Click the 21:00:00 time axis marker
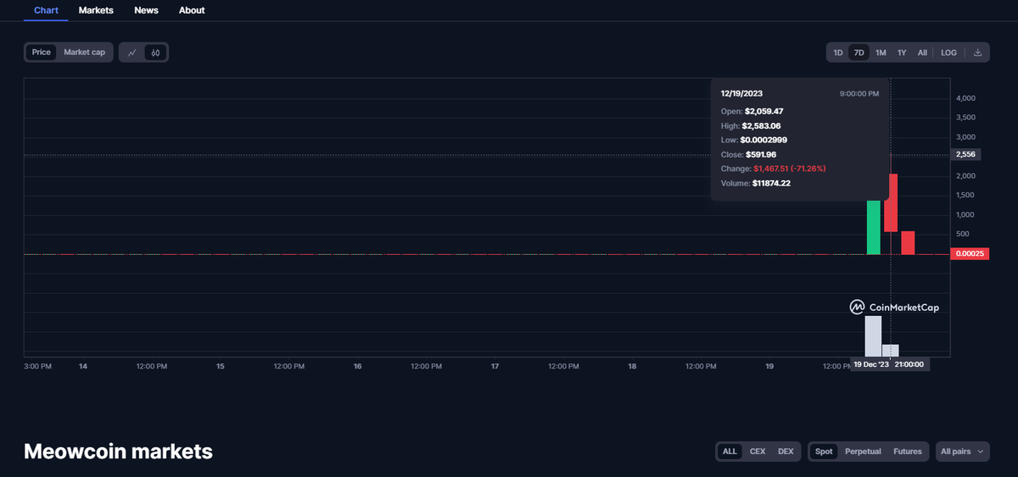Screen dimensions: 1018x477 [x=909, y=364]
